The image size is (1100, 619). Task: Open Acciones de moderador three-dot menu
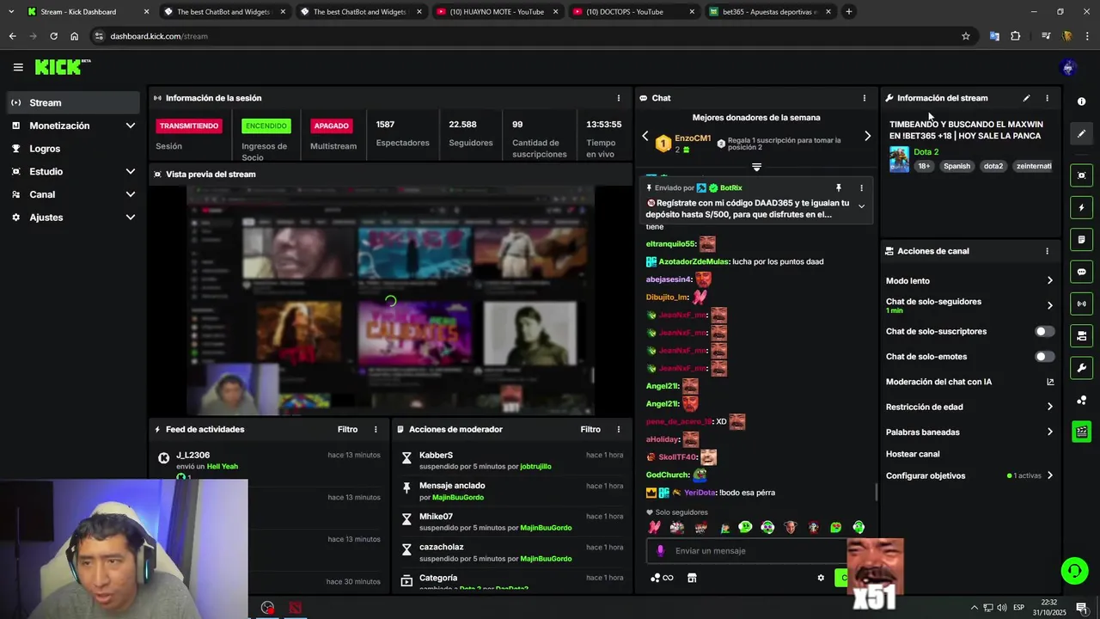click(x=618, y=429)
